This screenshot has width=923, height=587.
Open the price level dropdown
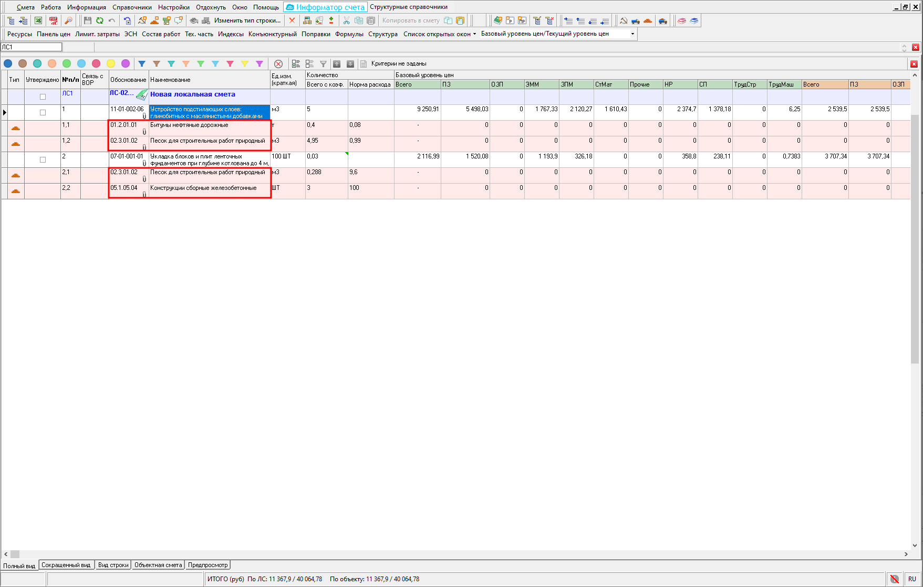tap(632, 34)
